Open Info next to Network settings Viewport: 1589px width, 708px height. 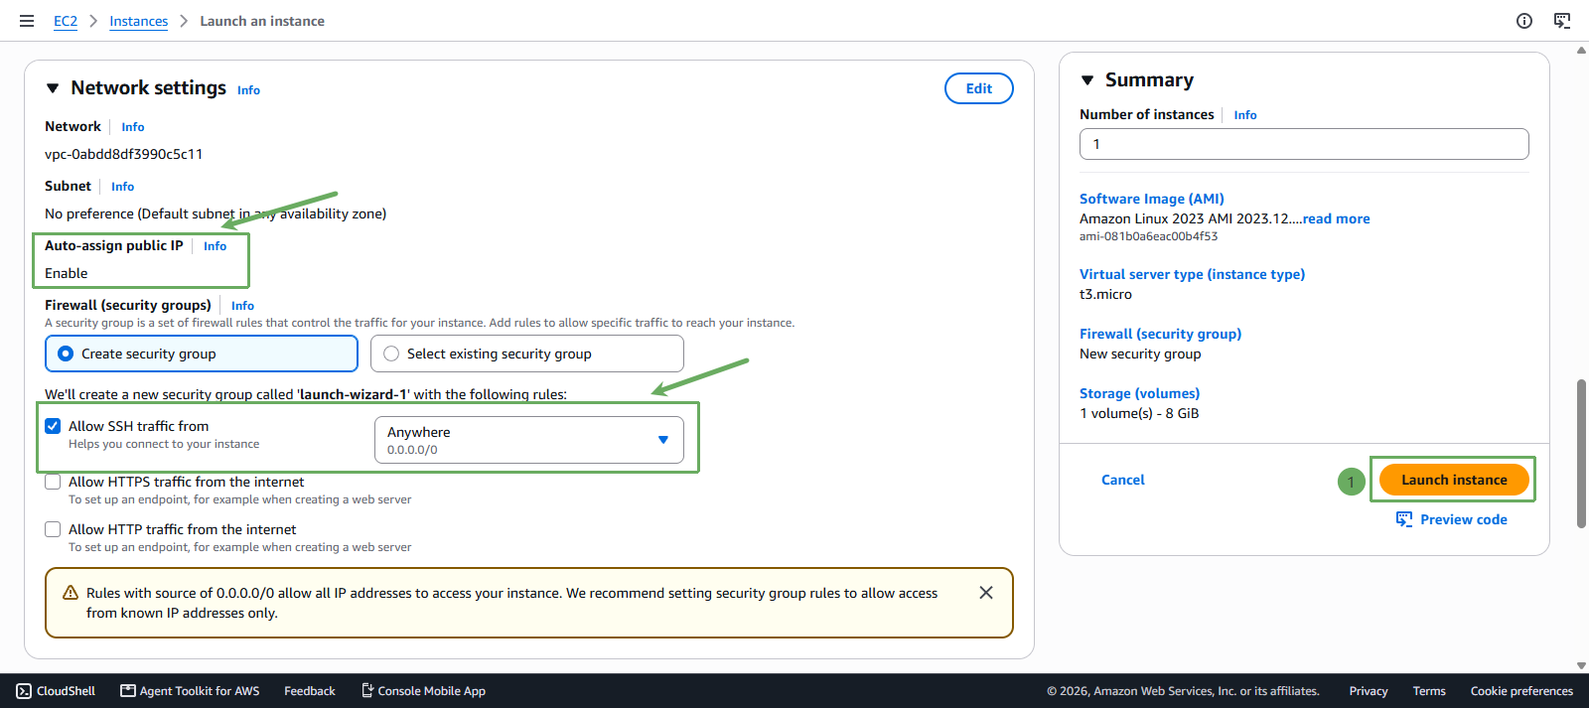(x=248, y=90)
